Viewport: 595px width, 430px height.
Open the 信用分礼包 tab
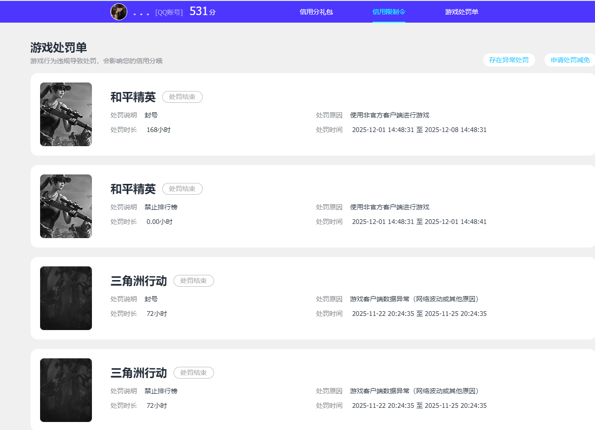click(x=316, y=12)
